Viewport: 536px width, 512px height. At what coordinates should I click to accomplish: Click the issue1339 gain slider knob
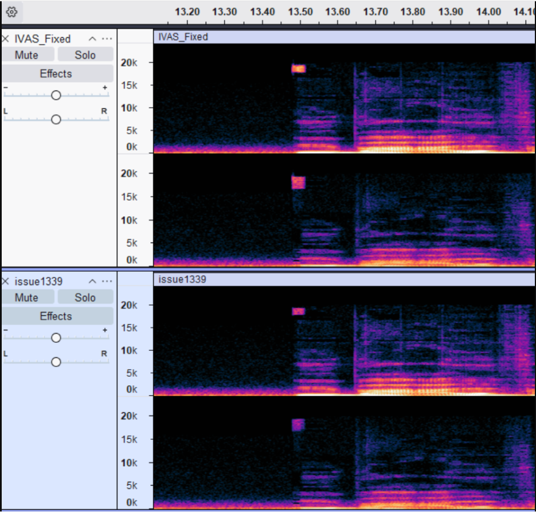[56, 338]
